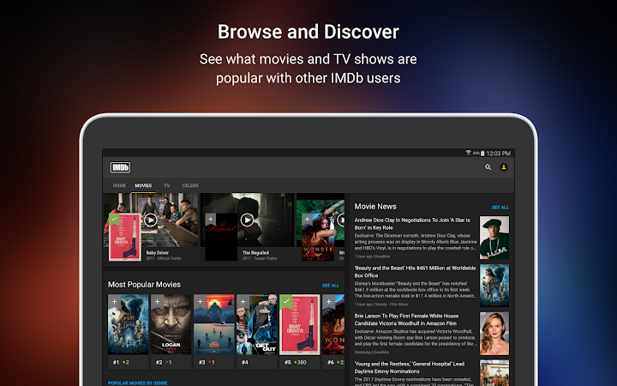Open Andrew Dice Clay news headline

tap(412, 224)
